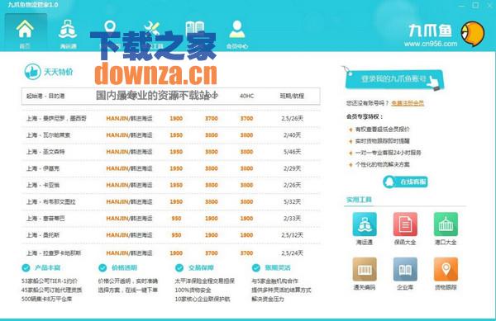The height and width of the screenshot is (321, 496).
Task: Click the 产品丰富 checkmark icon
Action: click(26, 267)
